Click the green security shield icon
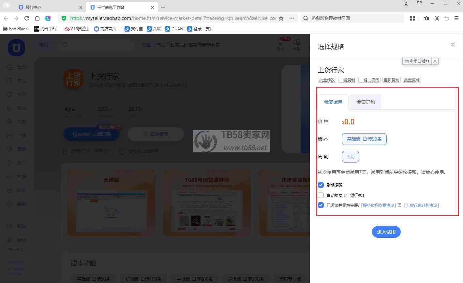The image size is (463, 283). (64, 18)
